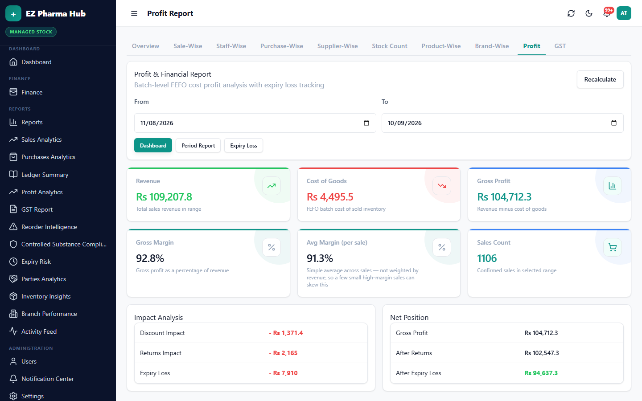The width and height of the screenshot is (642, 401).
Task: Open Activity Feed in sidebar
Action: (x=58, y=331)
